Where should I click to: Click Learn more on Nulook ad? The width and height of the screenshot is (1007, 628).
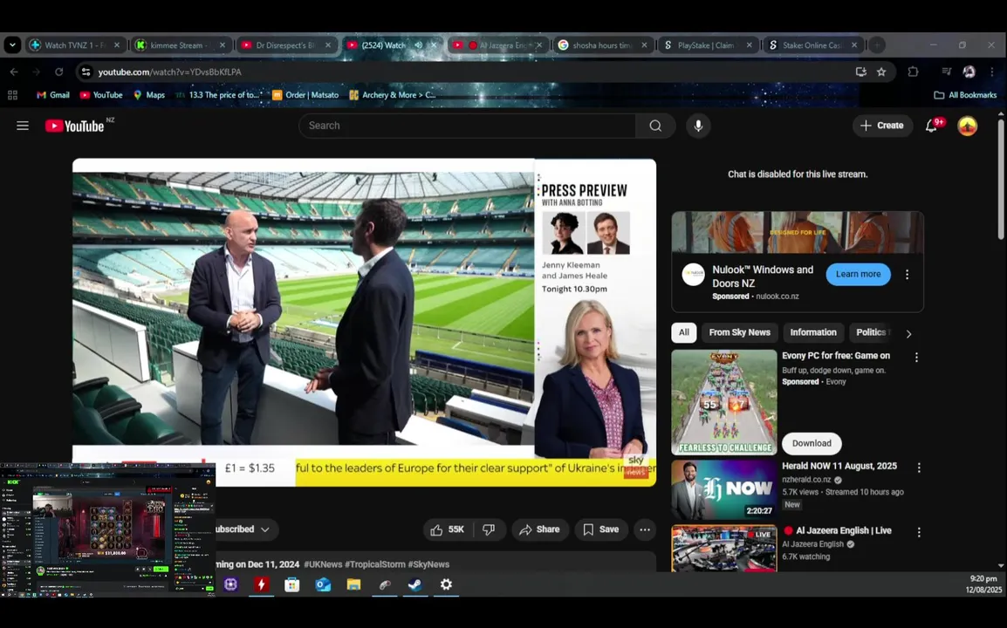point(858,274)
